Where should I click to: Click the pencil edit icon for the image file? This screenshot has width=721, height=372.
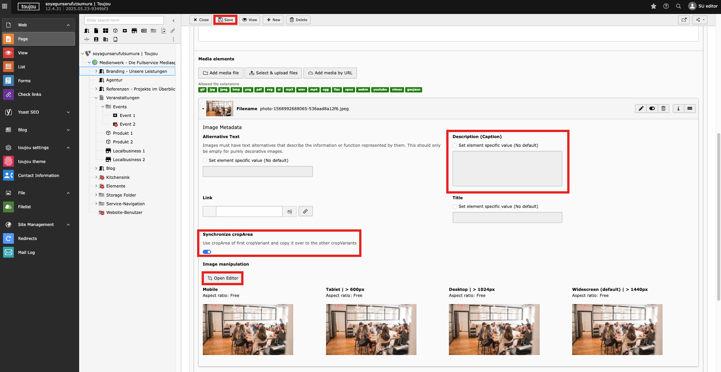641,109
